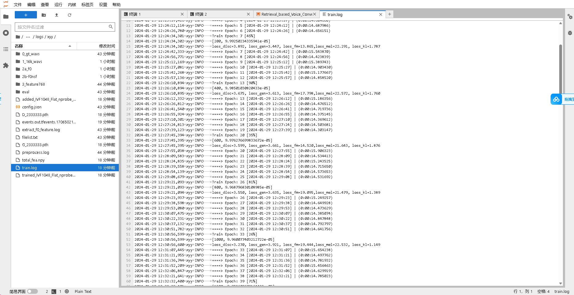This screenshot has height=295, width=574.
Task: Open property inspector gears icon at right
Action: click(570, 17)
